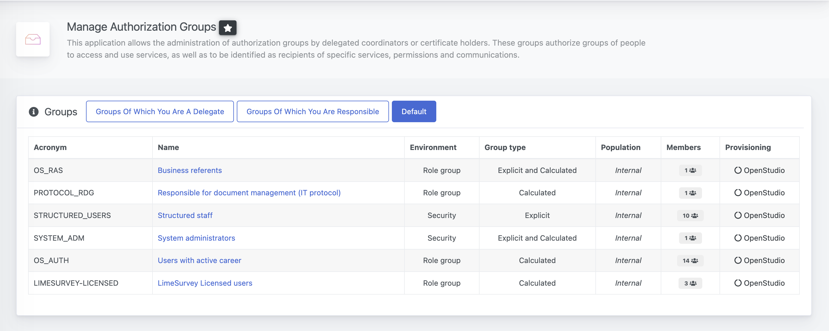Viewport: 829px width, 331px height.
Task: Click the Members column header
Action: (x=690, y=147)
